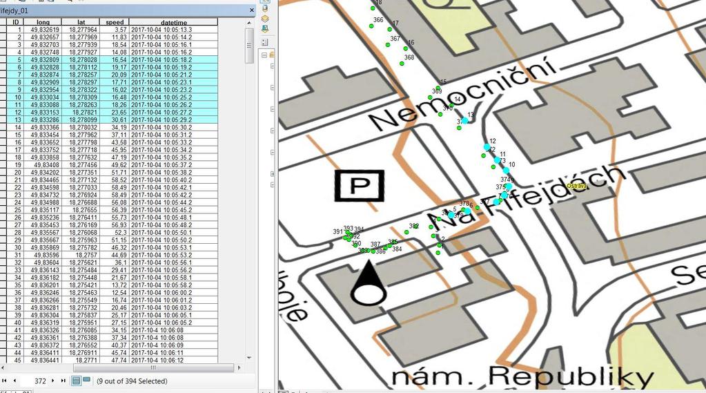The width and height of the screenshot is (706, 393).
Task: Click lat value 18,2757 in row 31
Action: 81,255
